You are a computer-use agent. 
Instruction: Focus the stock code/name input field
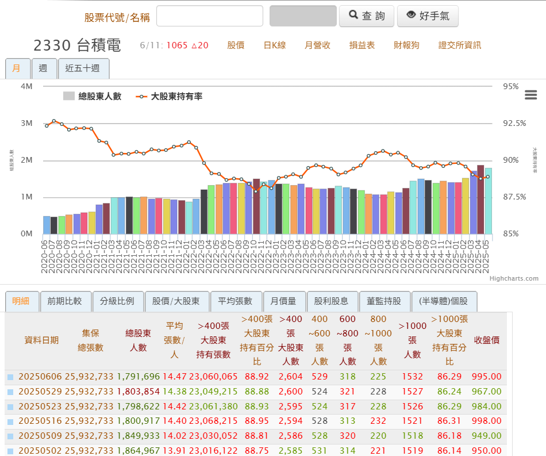[210, 16]
